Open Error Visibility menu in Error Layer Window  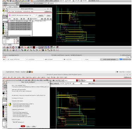[x=19, y=12]
